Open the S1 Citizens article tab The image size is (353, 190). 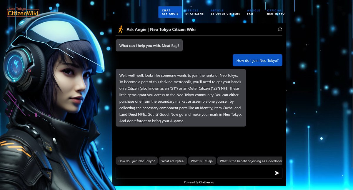point(194,12)
